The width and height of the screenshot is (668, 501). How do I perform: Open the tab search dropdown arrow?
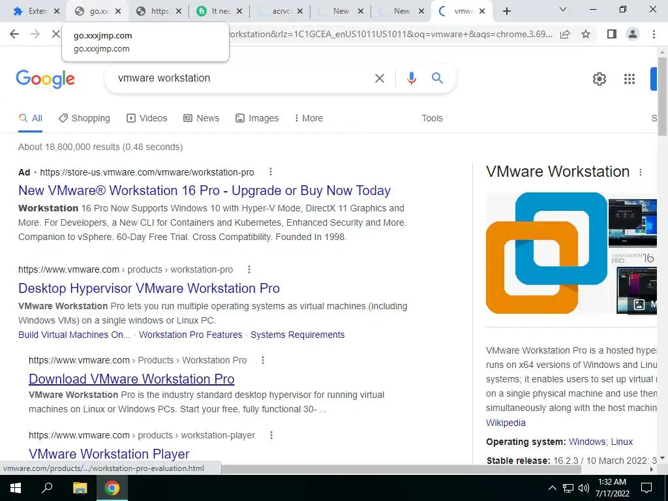[563, 9]
